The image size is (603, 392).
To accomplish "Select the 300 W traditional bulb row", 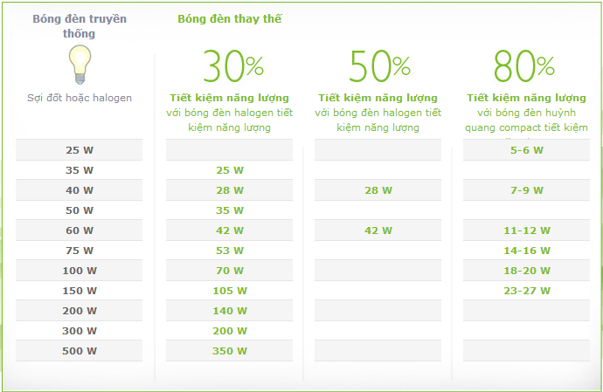I will pyautogui.click(x=80, y=331).
